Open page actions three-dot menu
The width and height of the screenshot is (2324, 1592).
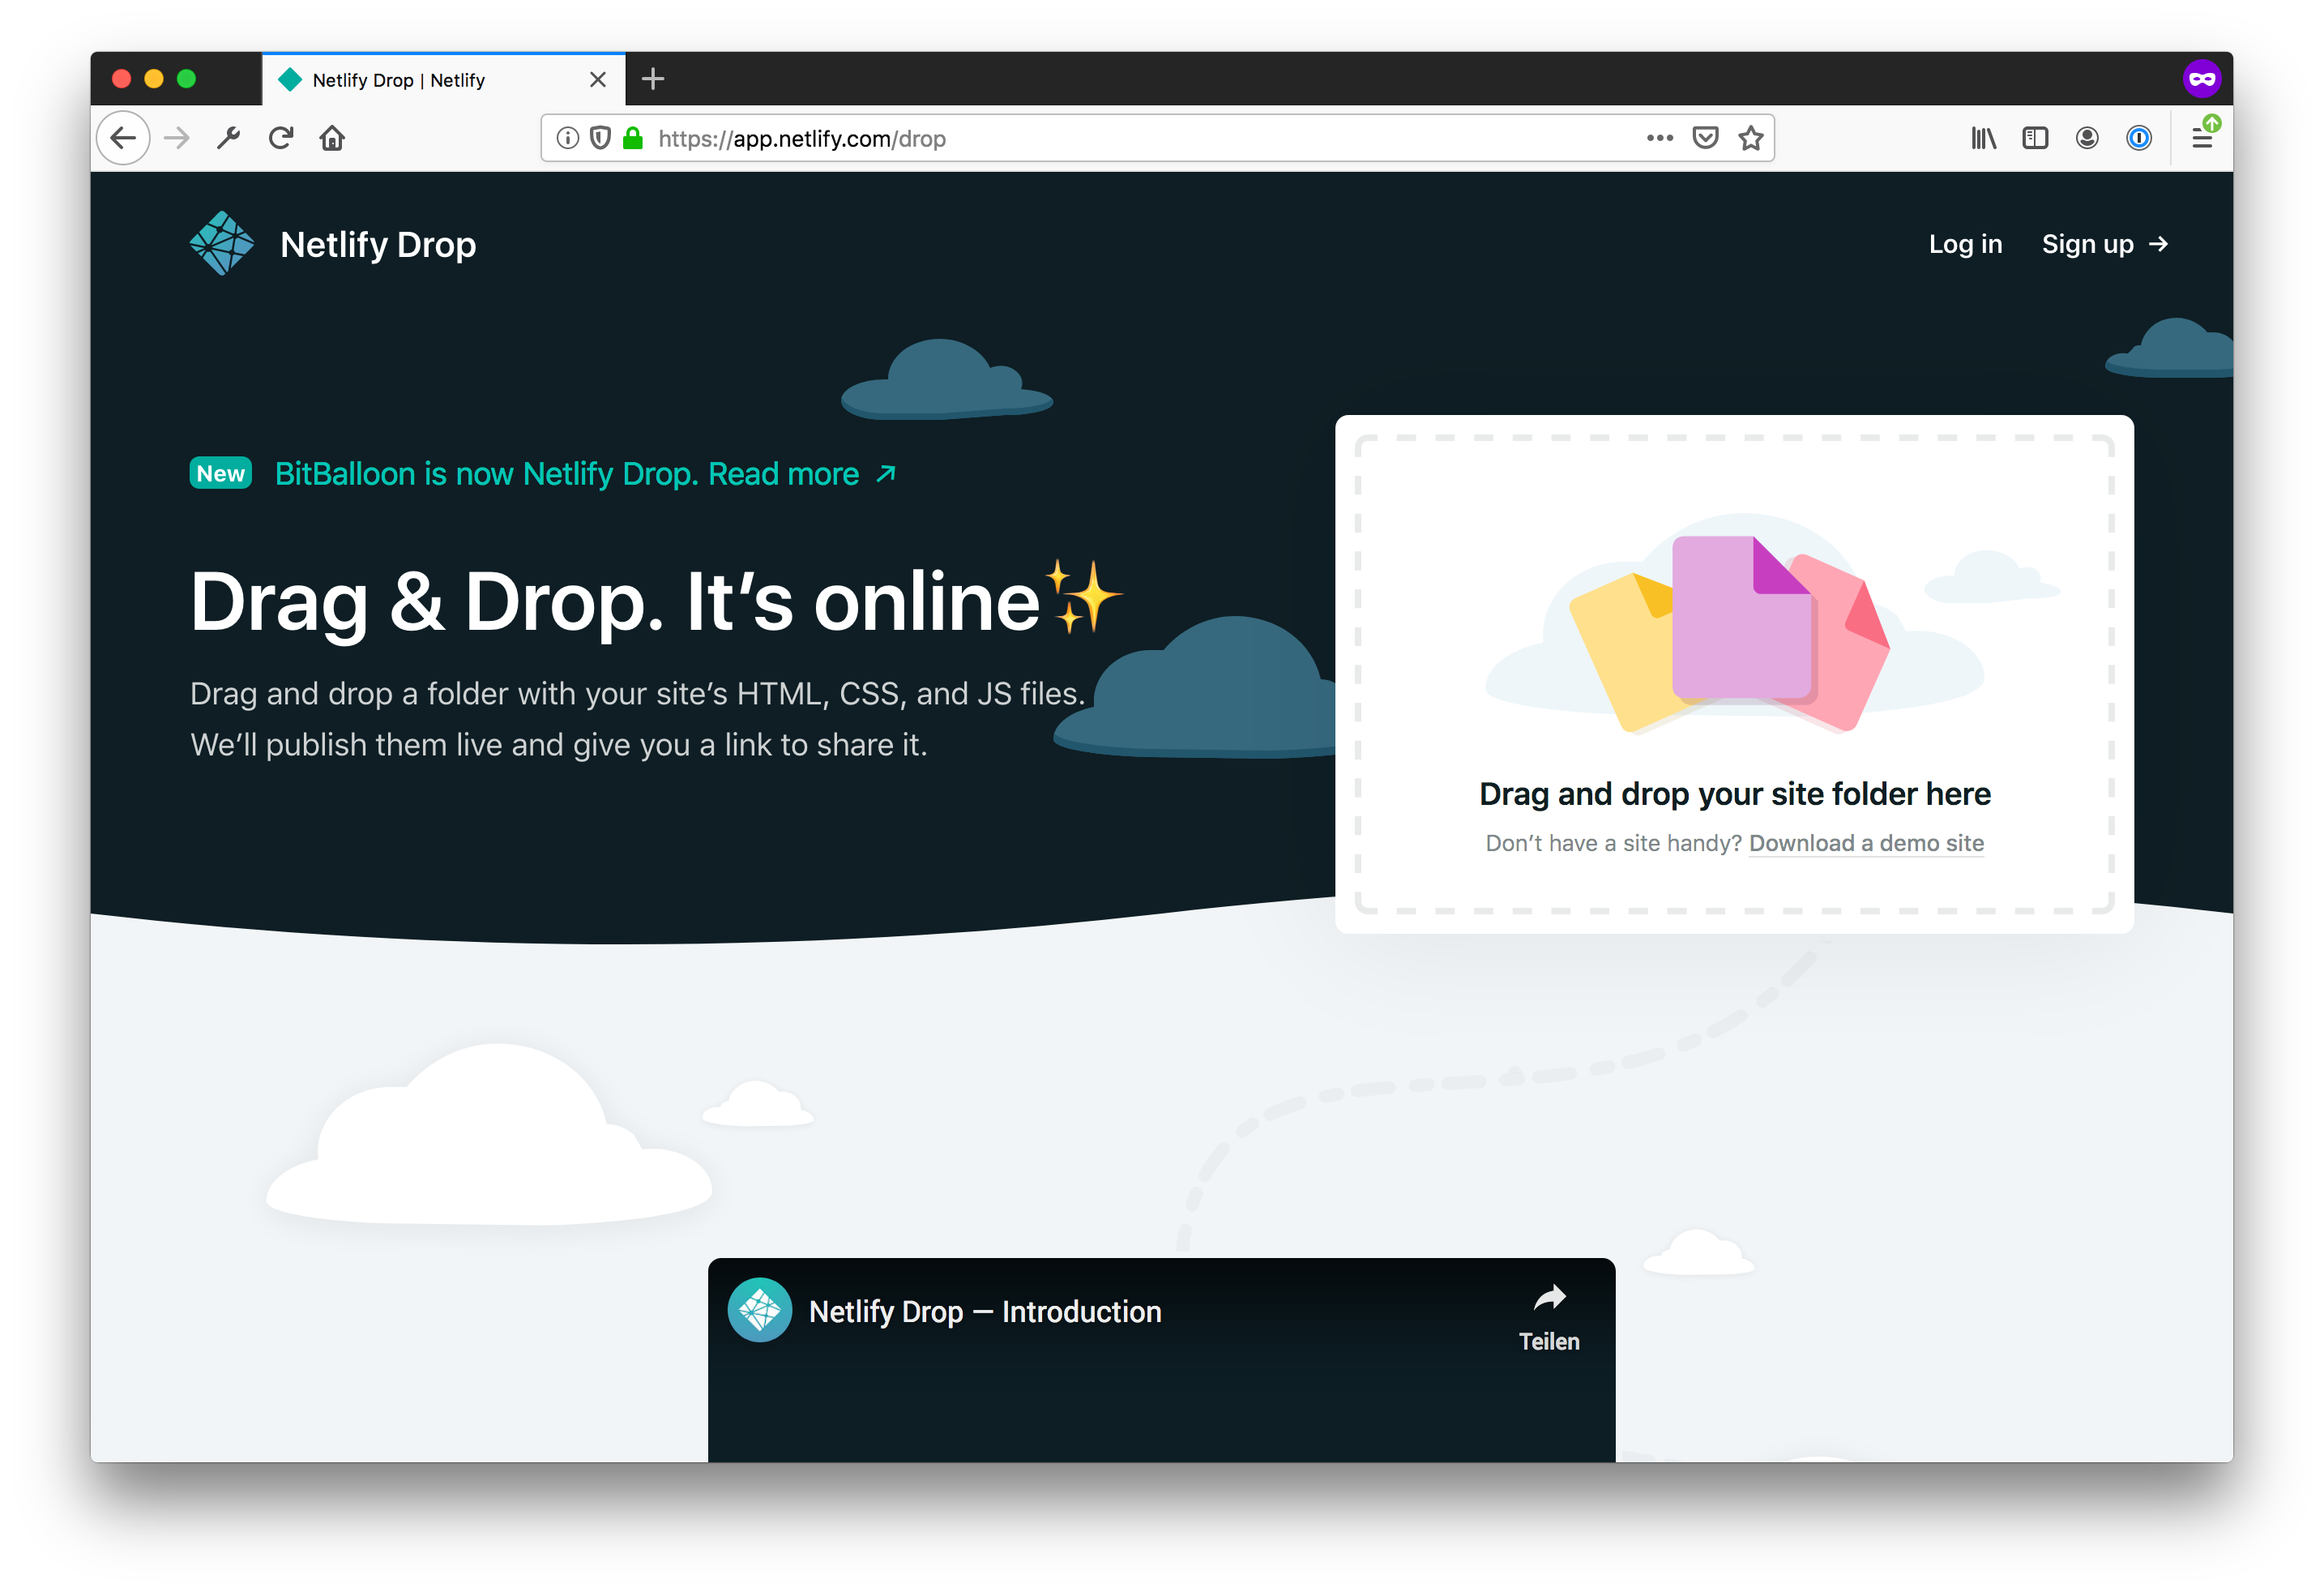coord(1660,138)
